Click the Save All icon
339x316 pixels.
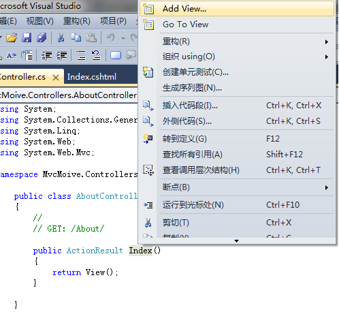pyautogui.click(x=42, y=37)
